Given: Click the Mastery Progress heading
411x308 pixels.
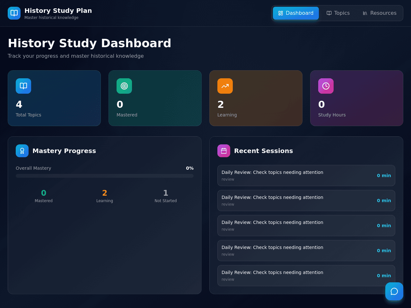Looking at the screenshot, I should (64, 151).
